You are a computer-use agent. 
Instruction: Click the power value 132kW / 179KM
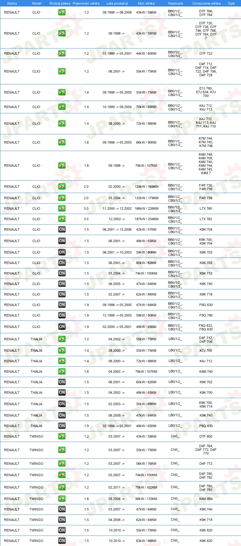click(146, 198)
